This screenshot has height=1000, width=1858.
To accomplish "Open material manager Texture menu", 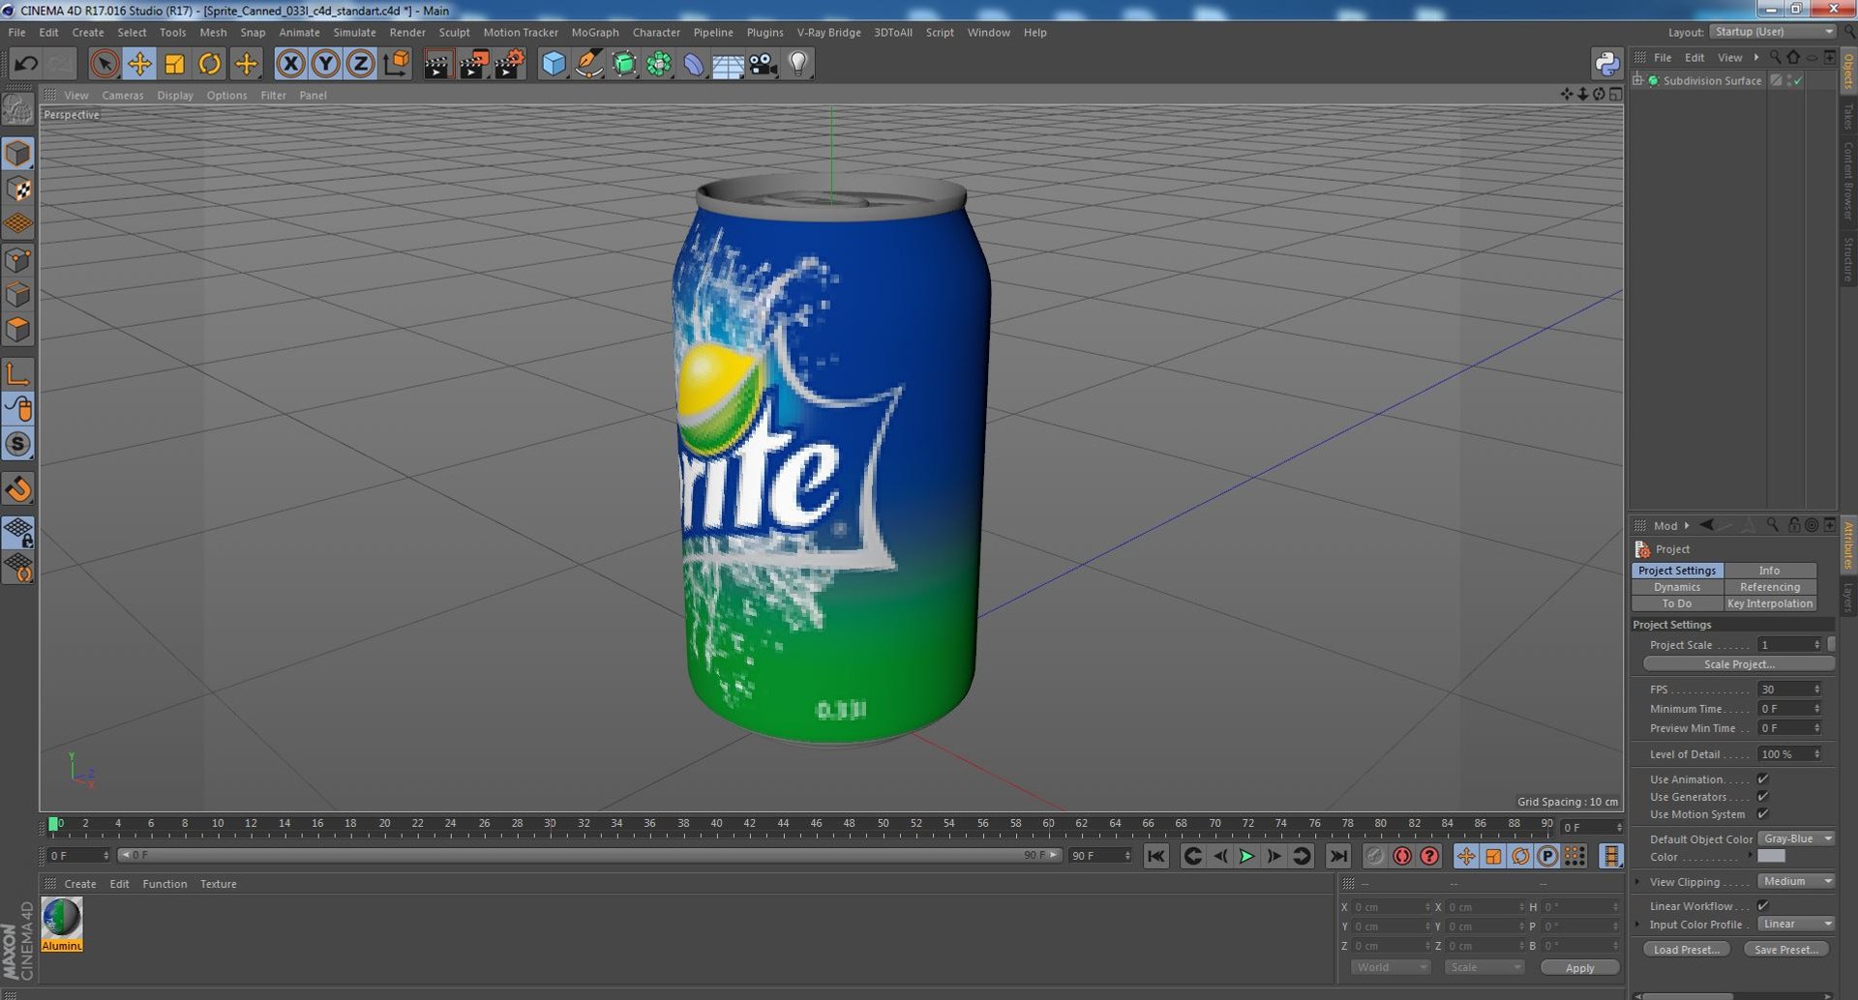I will 218,884.
